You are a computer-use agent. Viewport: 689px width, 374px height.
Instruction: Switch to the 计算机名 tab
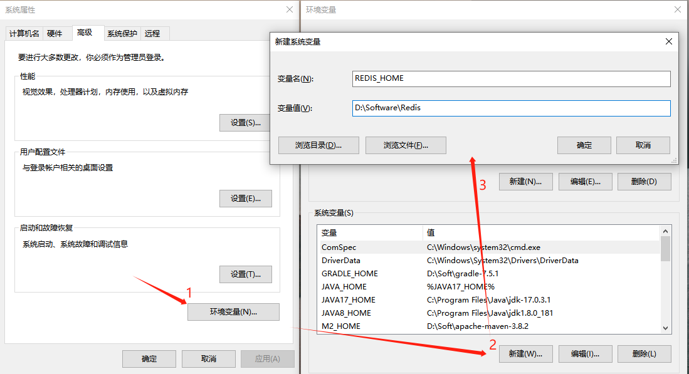24,33
